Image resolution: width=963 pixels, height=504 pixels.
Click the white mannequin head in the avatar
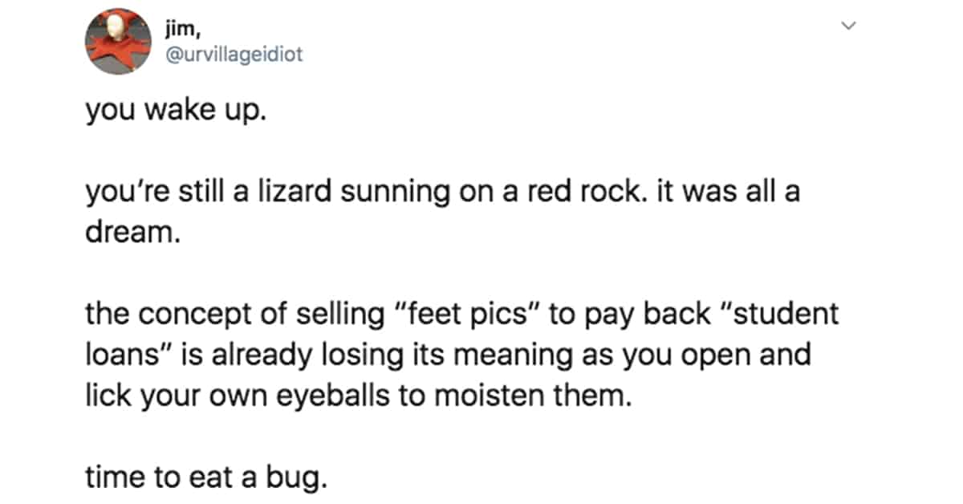coord(118,30)
